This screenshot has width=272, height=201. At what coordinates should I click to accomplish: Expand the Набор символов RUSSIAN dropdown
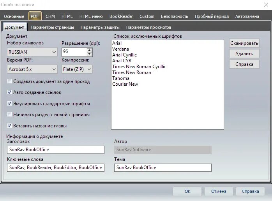[32, 52]
